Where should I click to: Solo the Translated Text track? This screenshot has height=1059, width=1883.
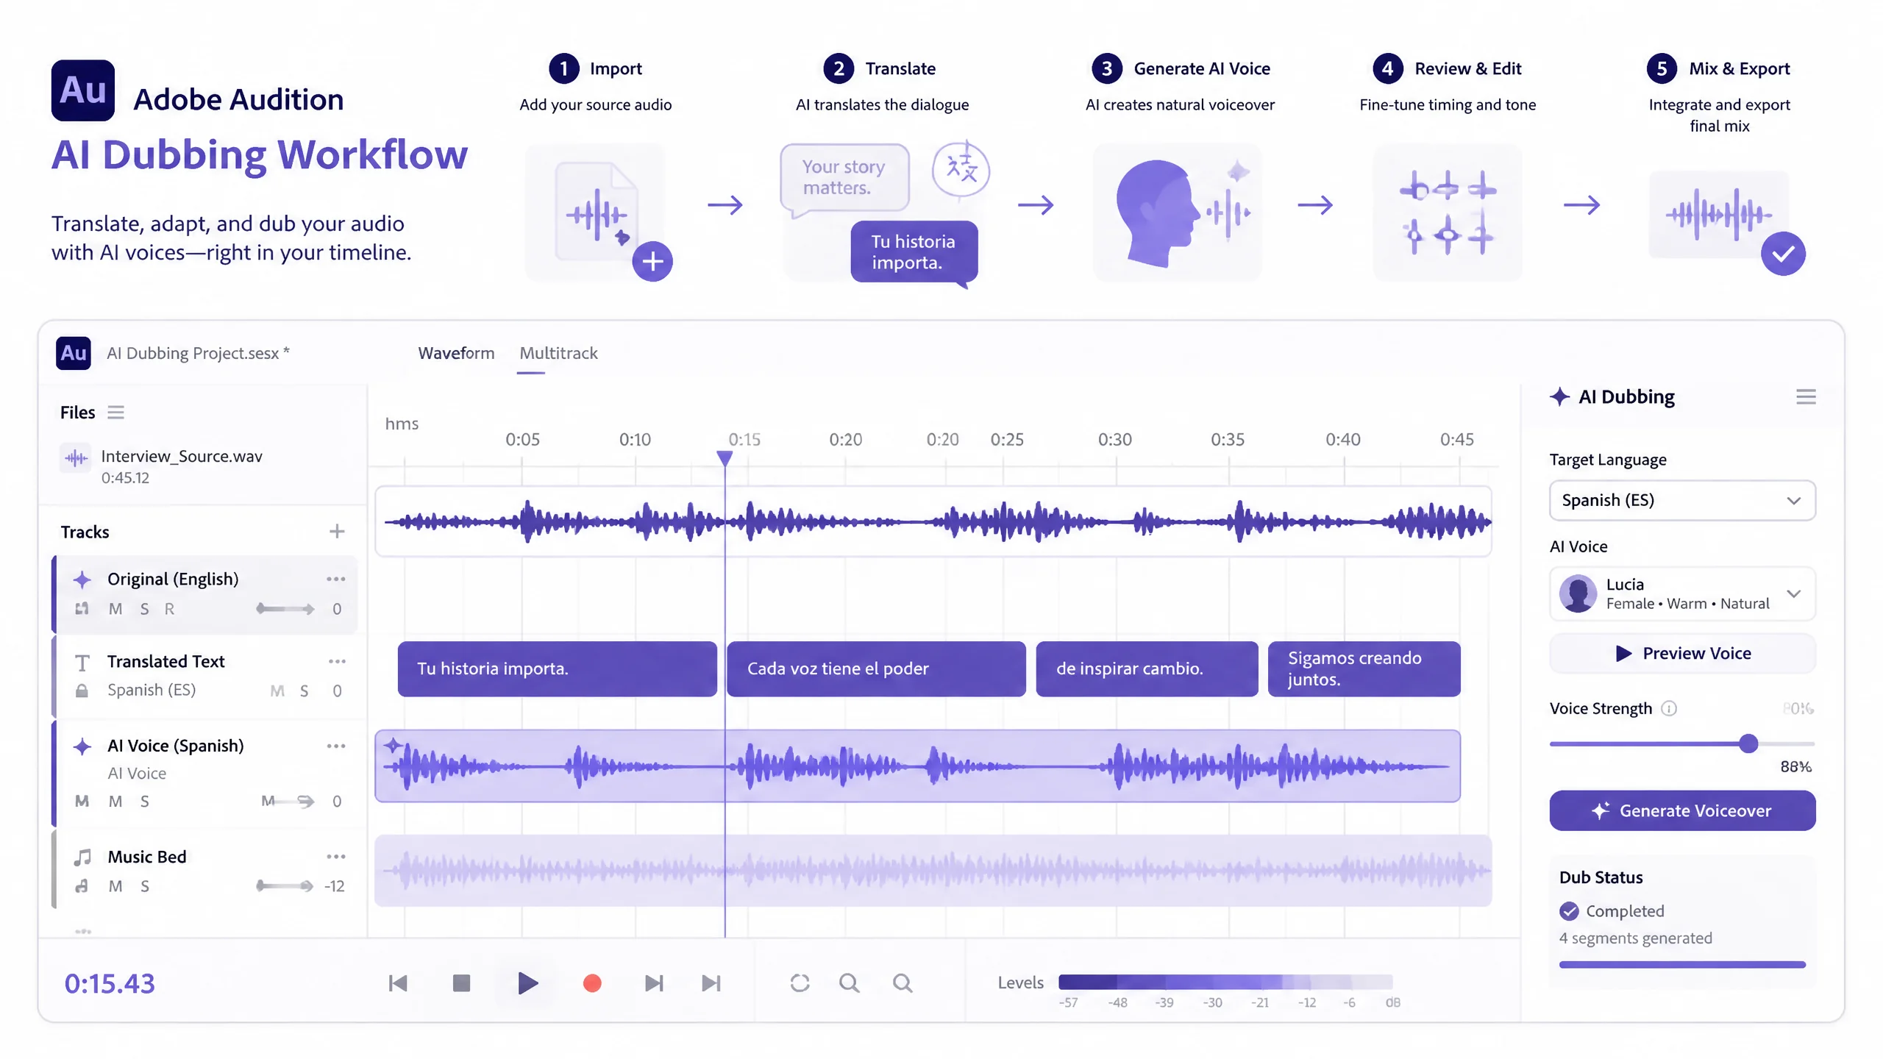tap(304, 691)
